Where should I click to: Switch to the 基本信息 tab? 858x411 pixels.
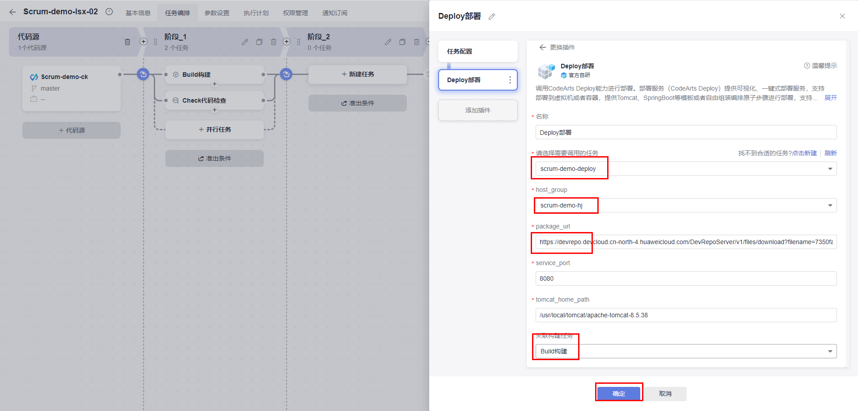tap(138, 13)
